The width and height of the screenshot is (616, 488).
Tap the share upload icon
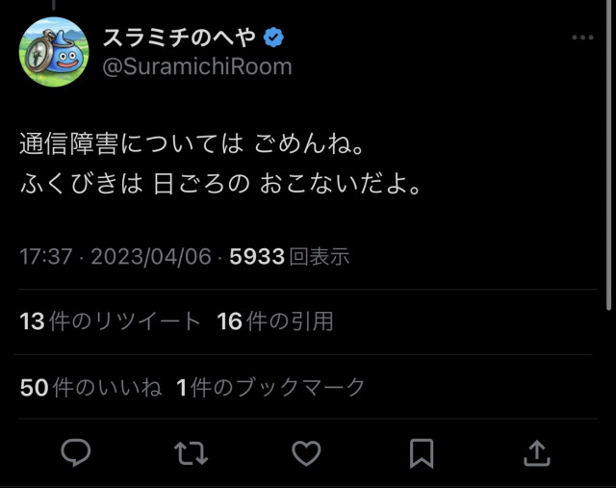[x=537, y=453]
